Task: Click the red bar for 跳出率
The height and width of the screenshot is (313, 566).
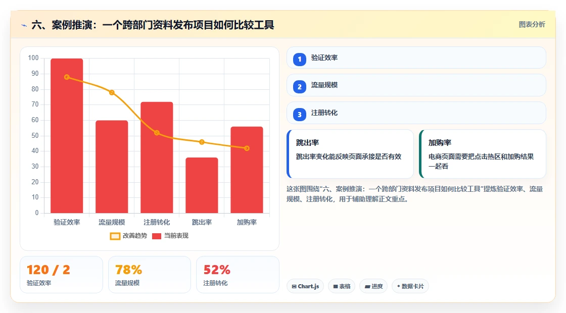Action: (x=202, y=185)
